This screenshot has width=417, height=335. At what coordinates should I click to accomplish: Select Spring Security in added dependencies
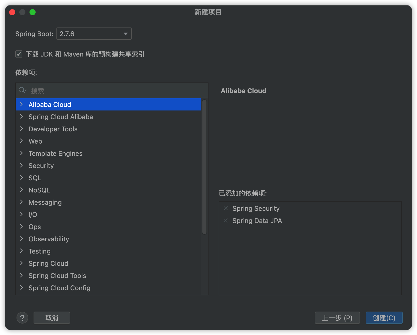point(256,208)
